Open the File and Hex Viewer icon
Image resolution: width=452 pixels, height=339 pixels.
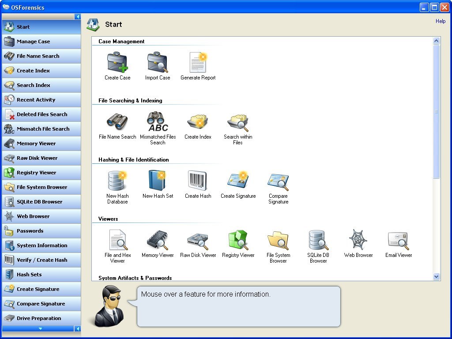[x=118, y=240]
